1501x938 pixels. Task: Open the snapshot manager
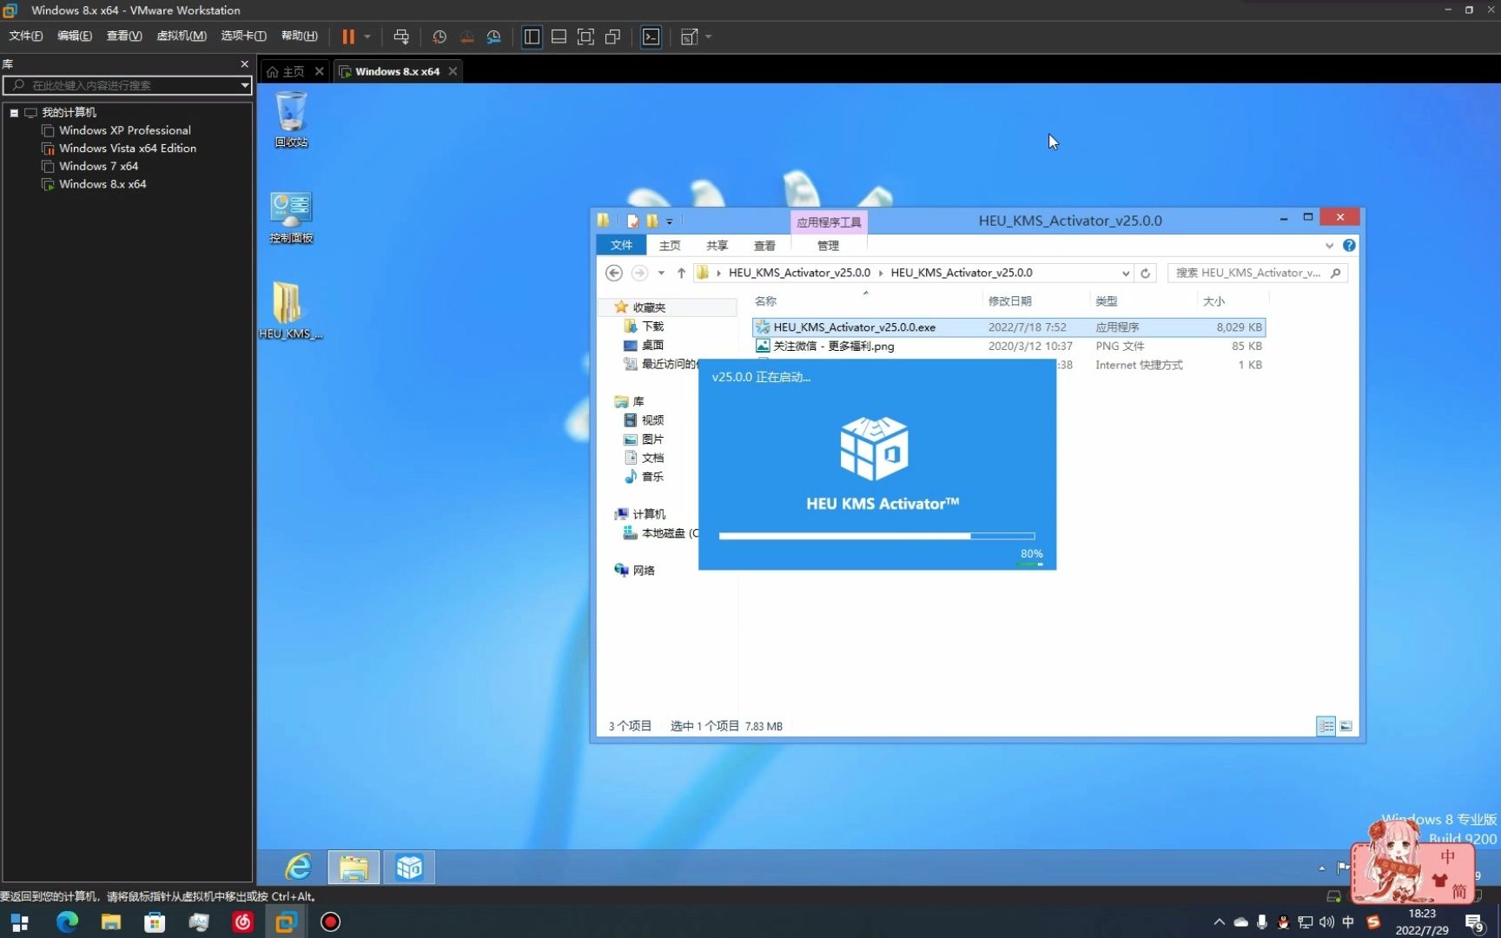(493, 36)
